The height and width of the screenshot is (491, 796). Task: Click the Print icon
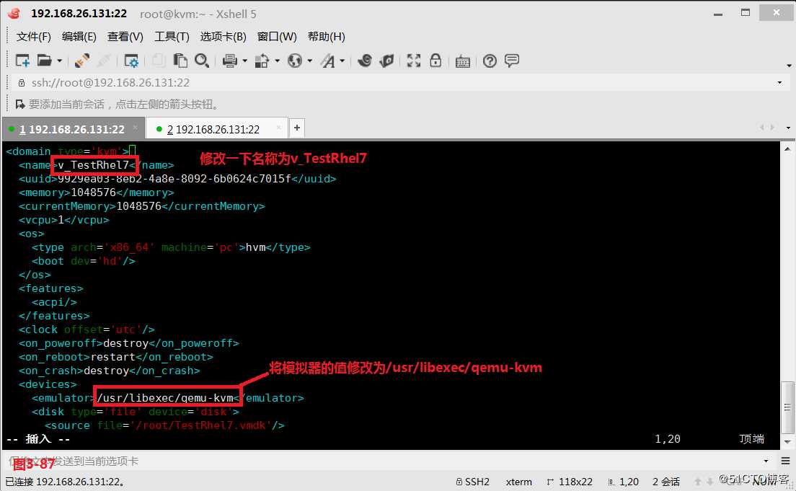point(230,61)
